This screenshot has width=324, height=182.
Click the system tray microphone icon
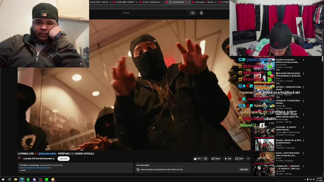click(308, 179)
